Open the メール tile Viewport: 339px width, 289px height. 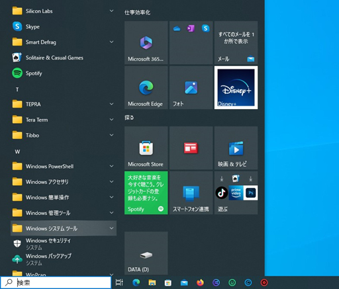[236, 42]
